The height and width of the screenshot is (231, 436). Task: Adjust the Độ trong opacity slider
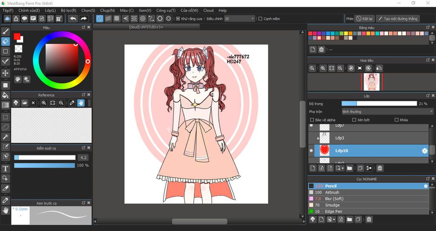click(379, 104)
